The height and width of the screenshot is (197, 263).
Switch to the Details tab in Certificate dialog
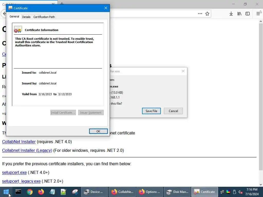point(26,17)
